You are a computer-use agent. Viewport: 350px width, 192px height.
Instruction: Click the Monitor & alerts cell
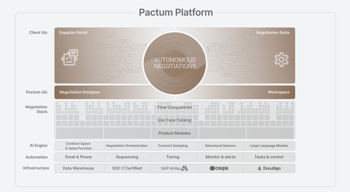click(x=220, y=157)
